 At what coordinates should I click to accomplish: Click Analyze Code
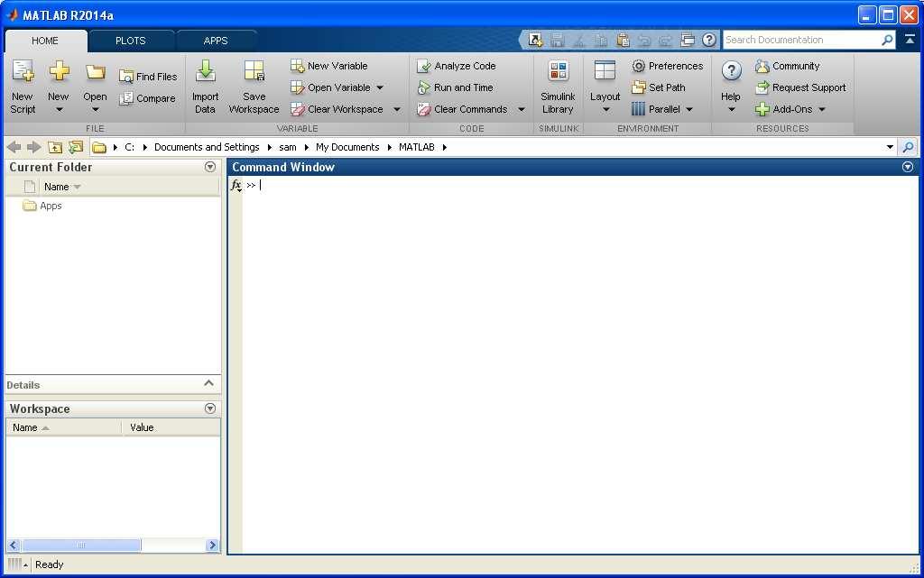click(456, 66)
